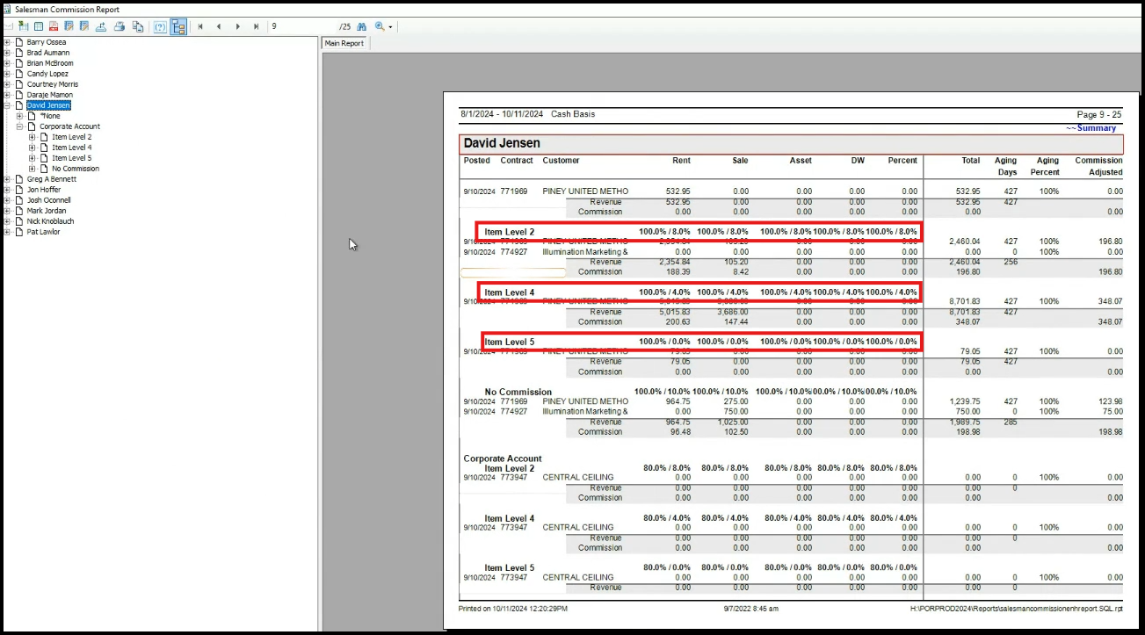The height and width of the screenshot is (635, 1145).
Task: Jump to the last report page
Action: point(256,26)
